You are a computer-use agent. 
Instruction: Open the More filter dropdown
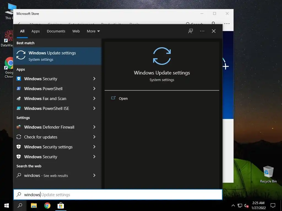coord(93,31)
